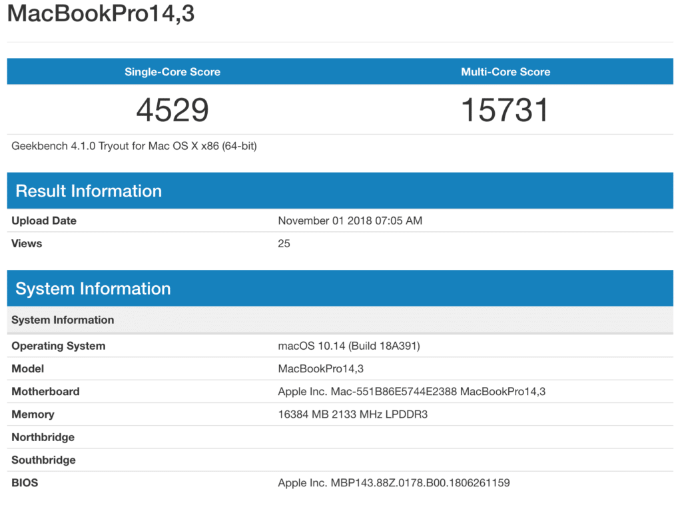Click the macOS 10.14 build value
The width and height of the screenshot is (682, 507).
coord(348,346)
